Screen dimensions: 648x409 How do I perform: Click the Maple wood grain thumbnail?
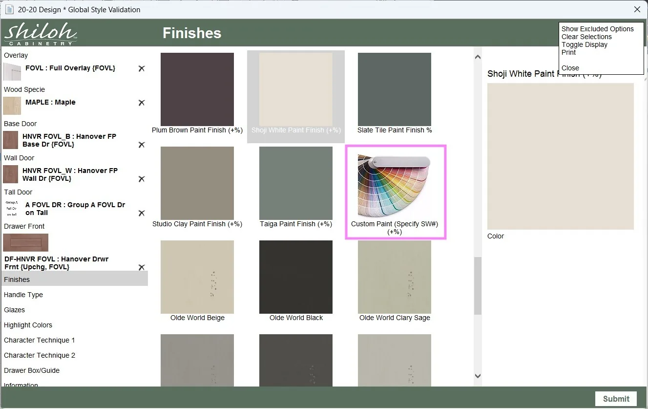tap(12, 106)
